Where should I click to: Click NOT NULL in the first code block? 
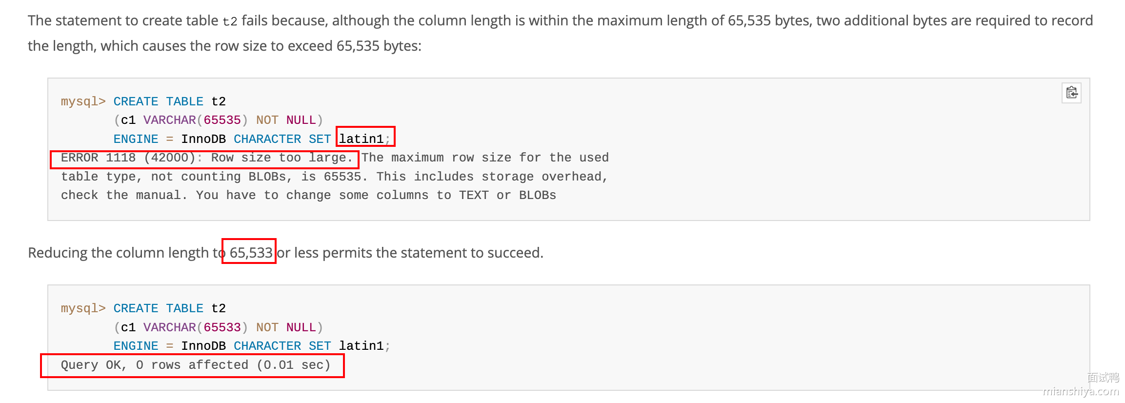[x=286, y=120]
